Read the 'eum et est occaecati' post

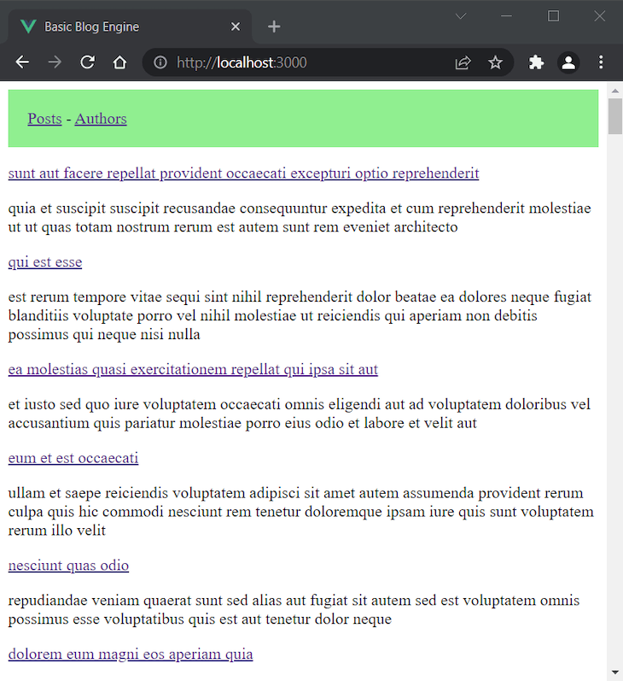click(73, 459)
